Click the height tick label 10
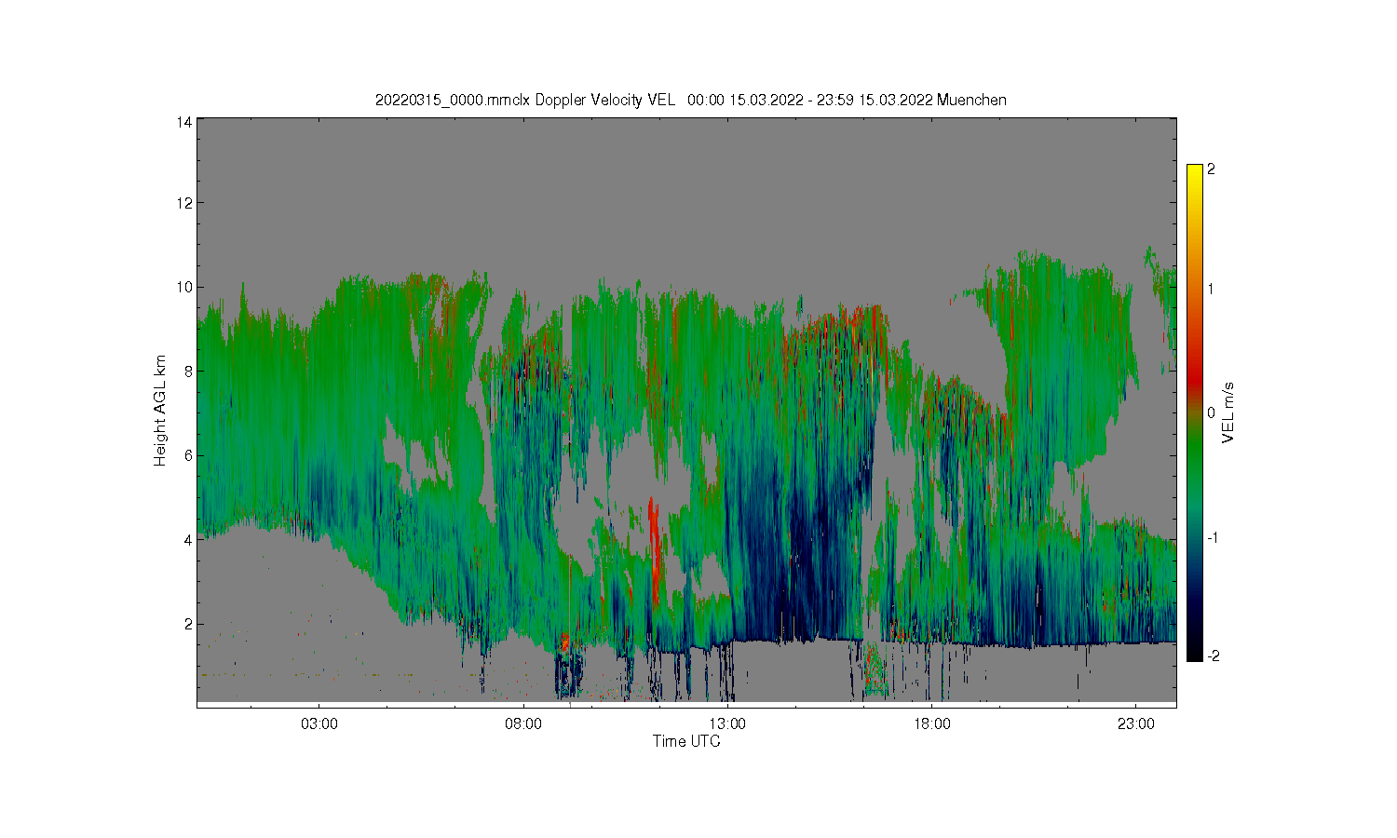Image resolution: width=1397 pixels, height=838 pixels. 184,287
